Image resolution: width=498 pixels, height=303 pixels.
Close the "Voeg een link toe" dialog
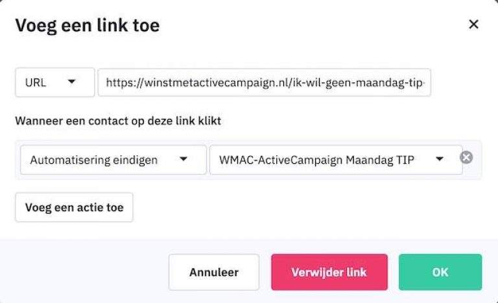[x=473, y=25]
